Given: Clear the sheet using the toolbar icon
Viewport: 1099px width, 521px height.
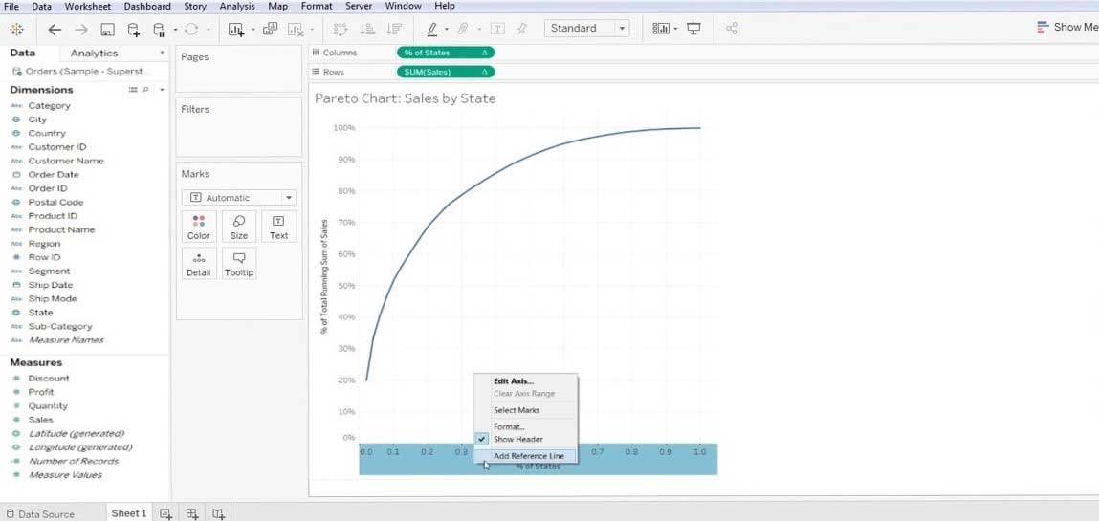Looking at the screenshot, I should [x=296, y=30].
